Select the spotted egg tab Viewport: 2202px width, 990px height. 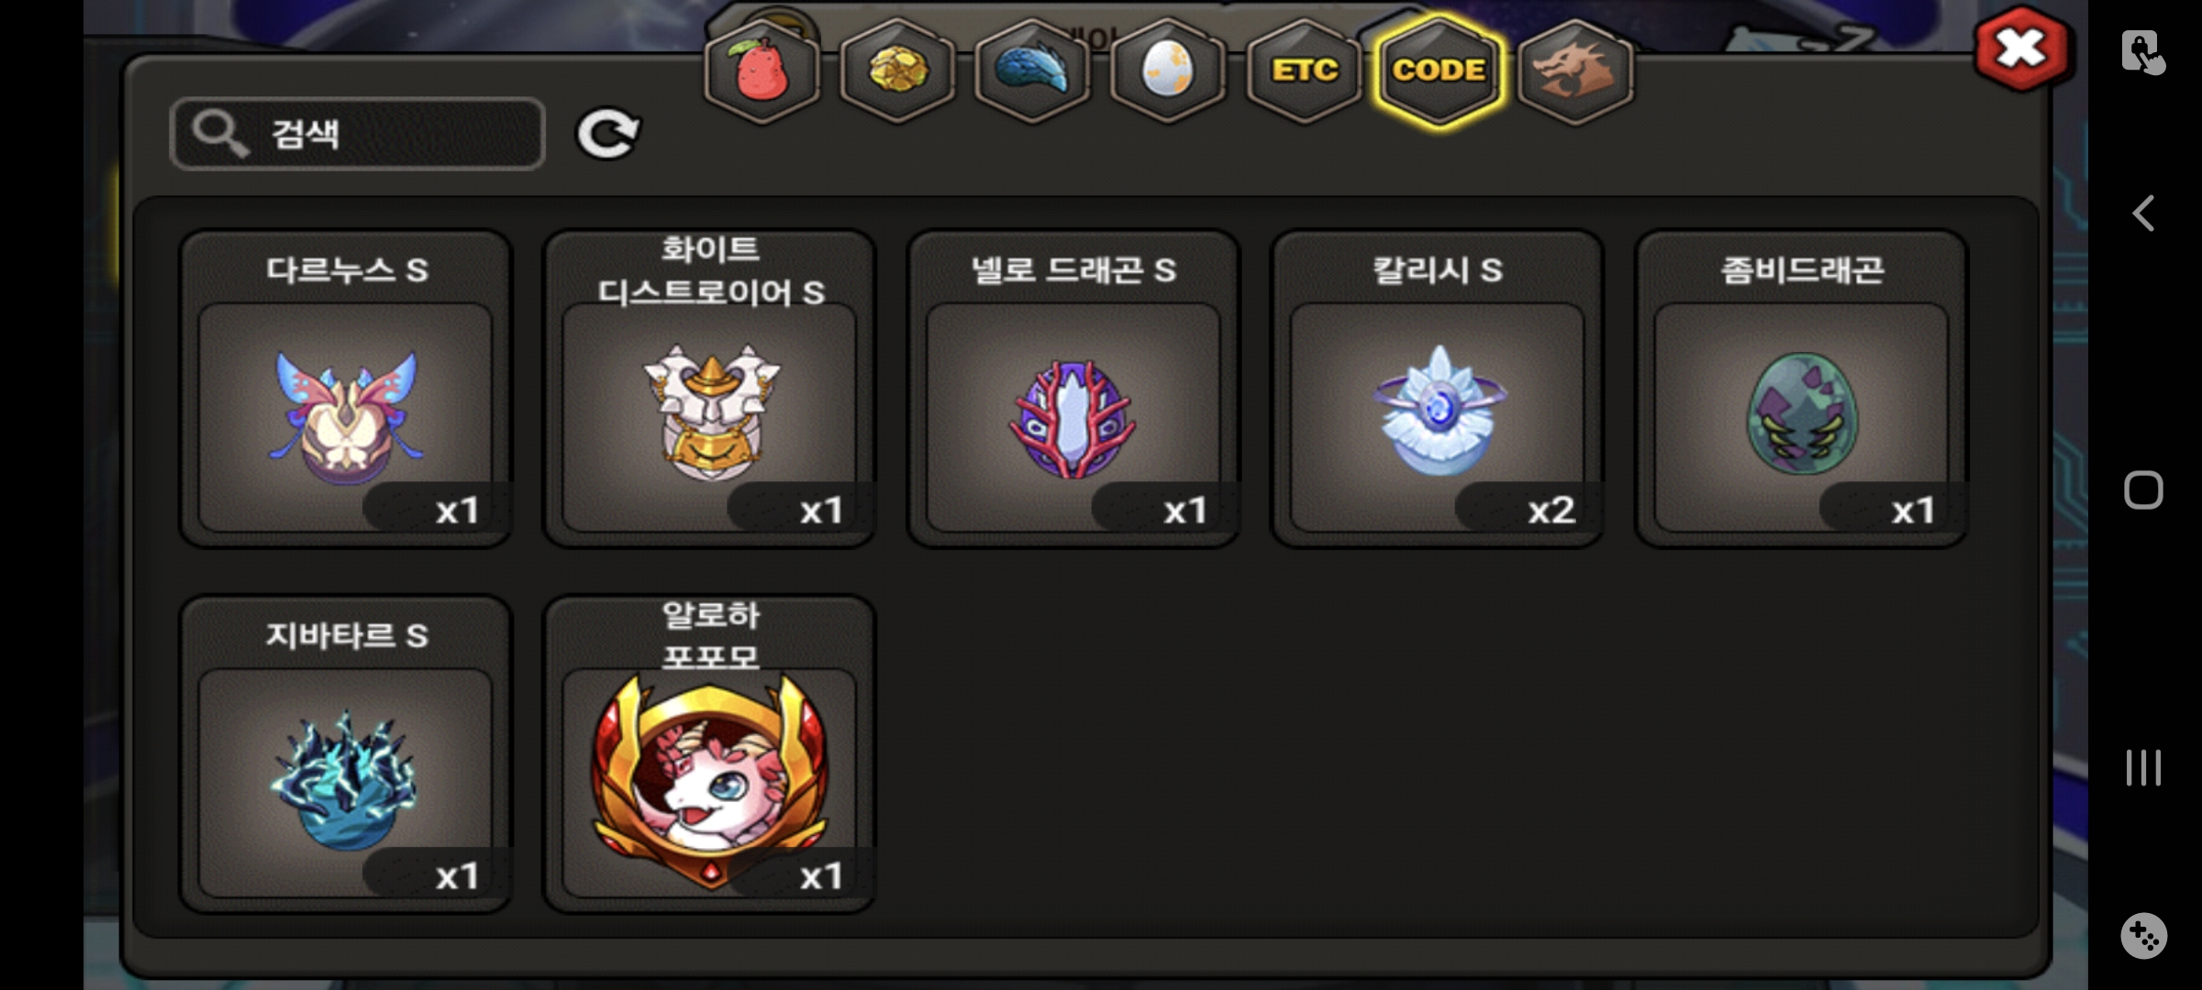pos(1167,71)
